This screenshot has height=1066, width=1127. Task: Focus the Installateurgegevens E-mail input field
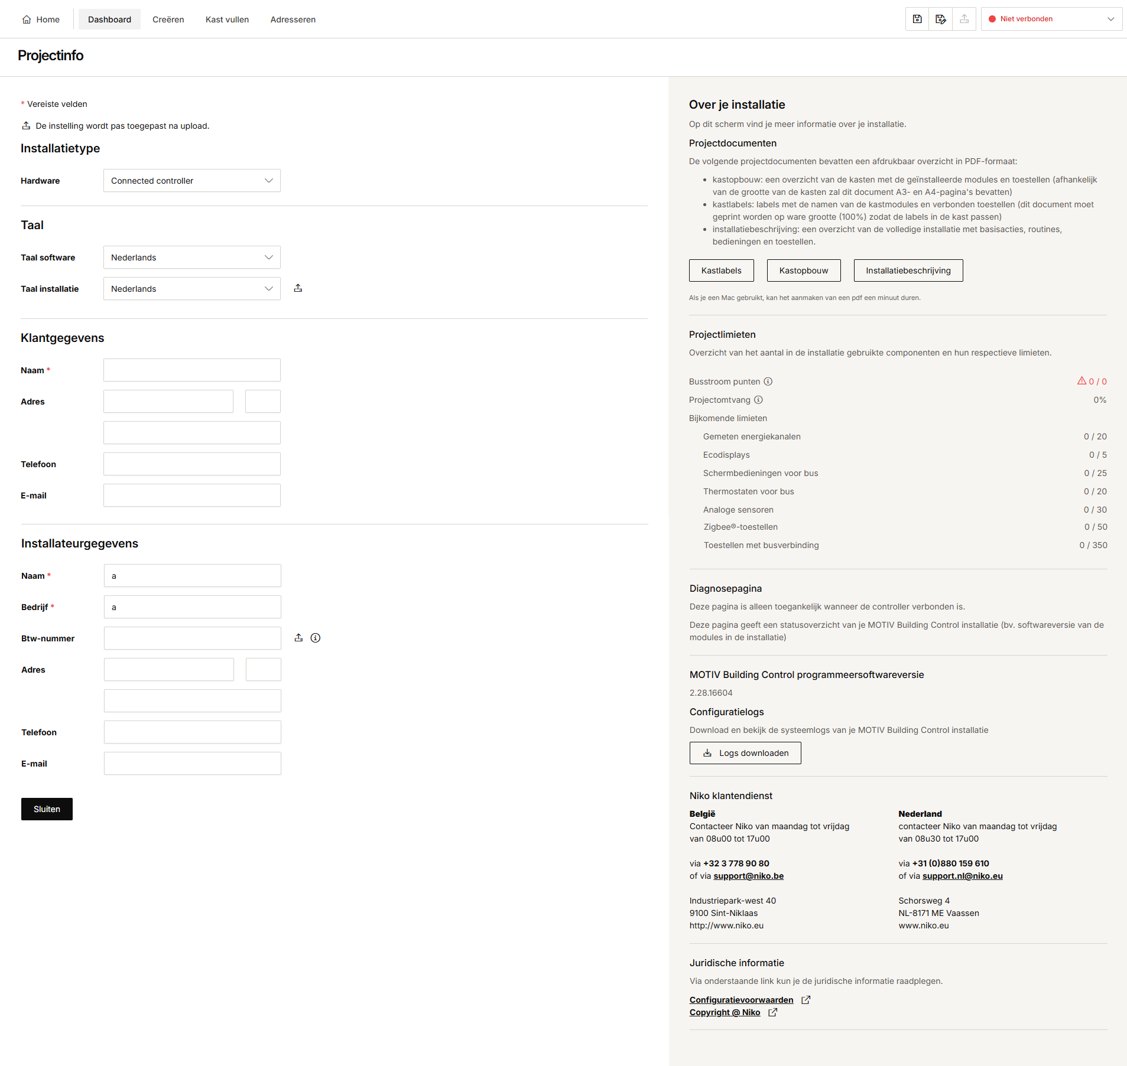tap(193, 764)
